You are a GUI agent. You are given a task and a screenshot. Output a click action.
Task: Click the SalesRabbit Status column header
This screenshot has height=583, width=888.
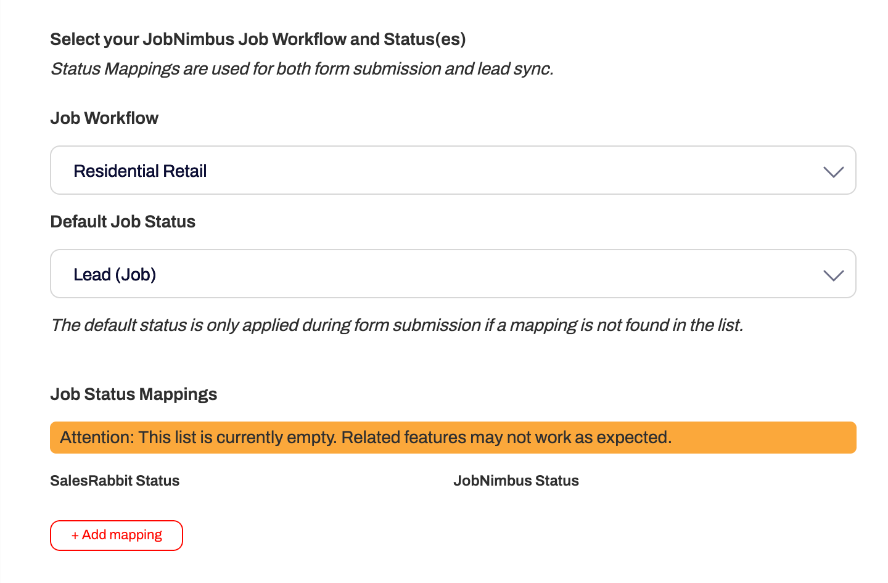pyautogui.click(x=115, y=481)
